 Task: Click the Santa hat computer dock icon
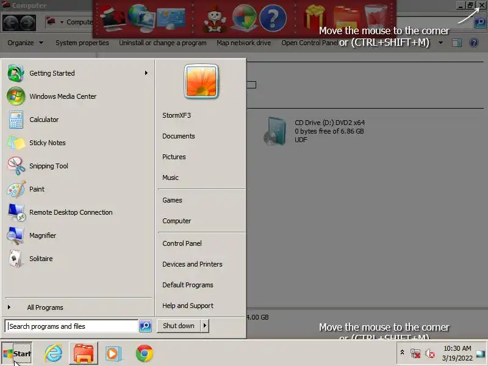click(112, 19)
